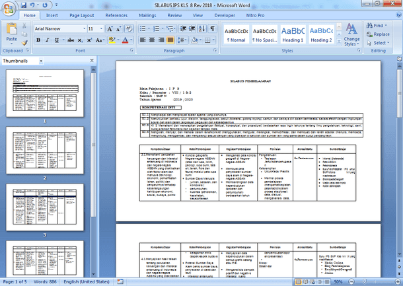Open the Thumbnails pane dropdown
The height and width of the screenshot is (286, 403).
(41, 61)
